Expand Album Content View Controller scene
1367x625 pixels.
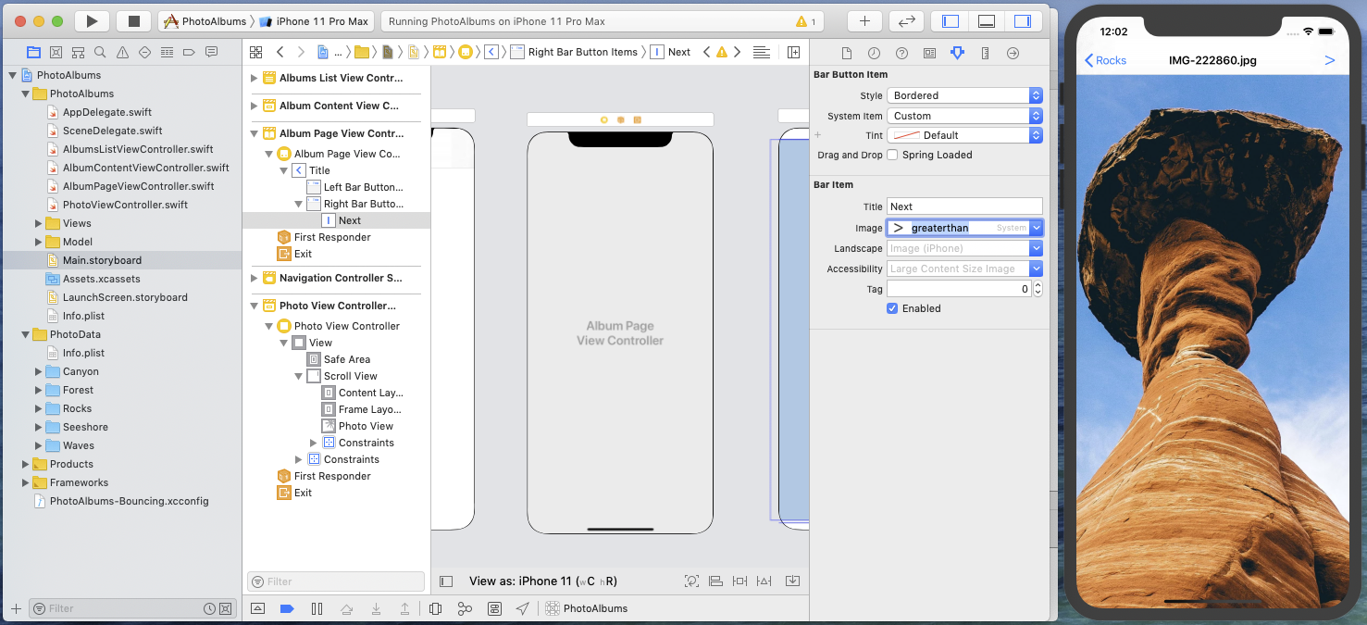tap(255, 106)
